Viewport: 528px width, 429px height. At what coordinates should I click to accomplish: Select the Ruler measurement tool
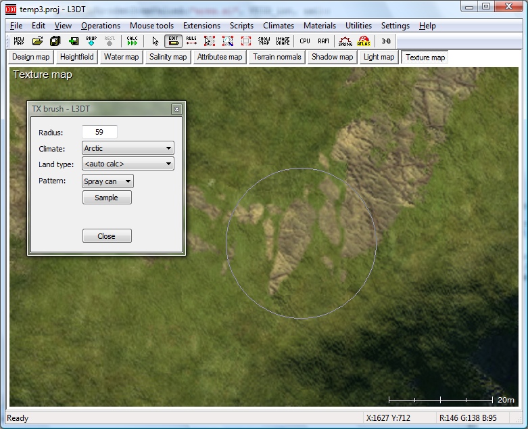pos(191,41)
